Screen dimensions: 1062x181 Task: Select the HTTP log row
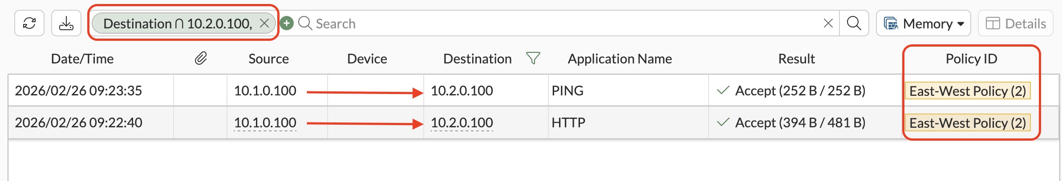click(533, 122)
